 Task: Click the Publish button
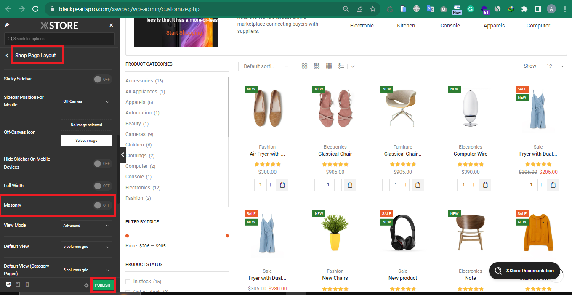tap(103, 285)
